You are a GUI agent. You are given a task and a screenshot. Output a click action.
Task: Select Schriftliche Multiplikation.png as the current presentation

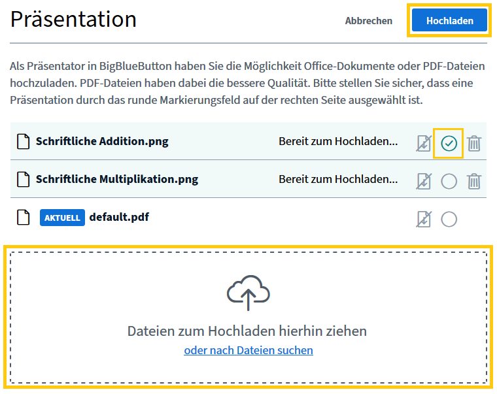449,182
